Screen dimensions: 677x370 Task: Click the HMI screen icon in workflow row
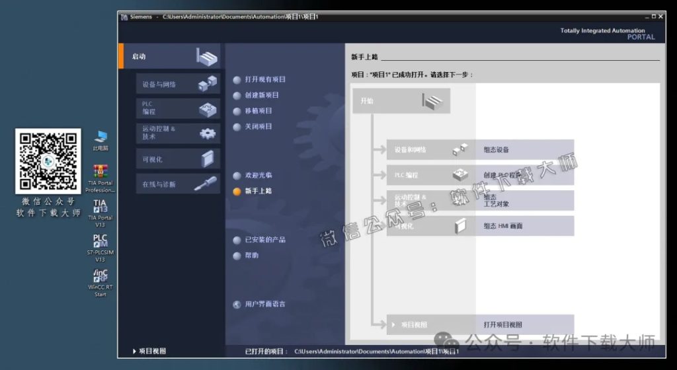461,225
